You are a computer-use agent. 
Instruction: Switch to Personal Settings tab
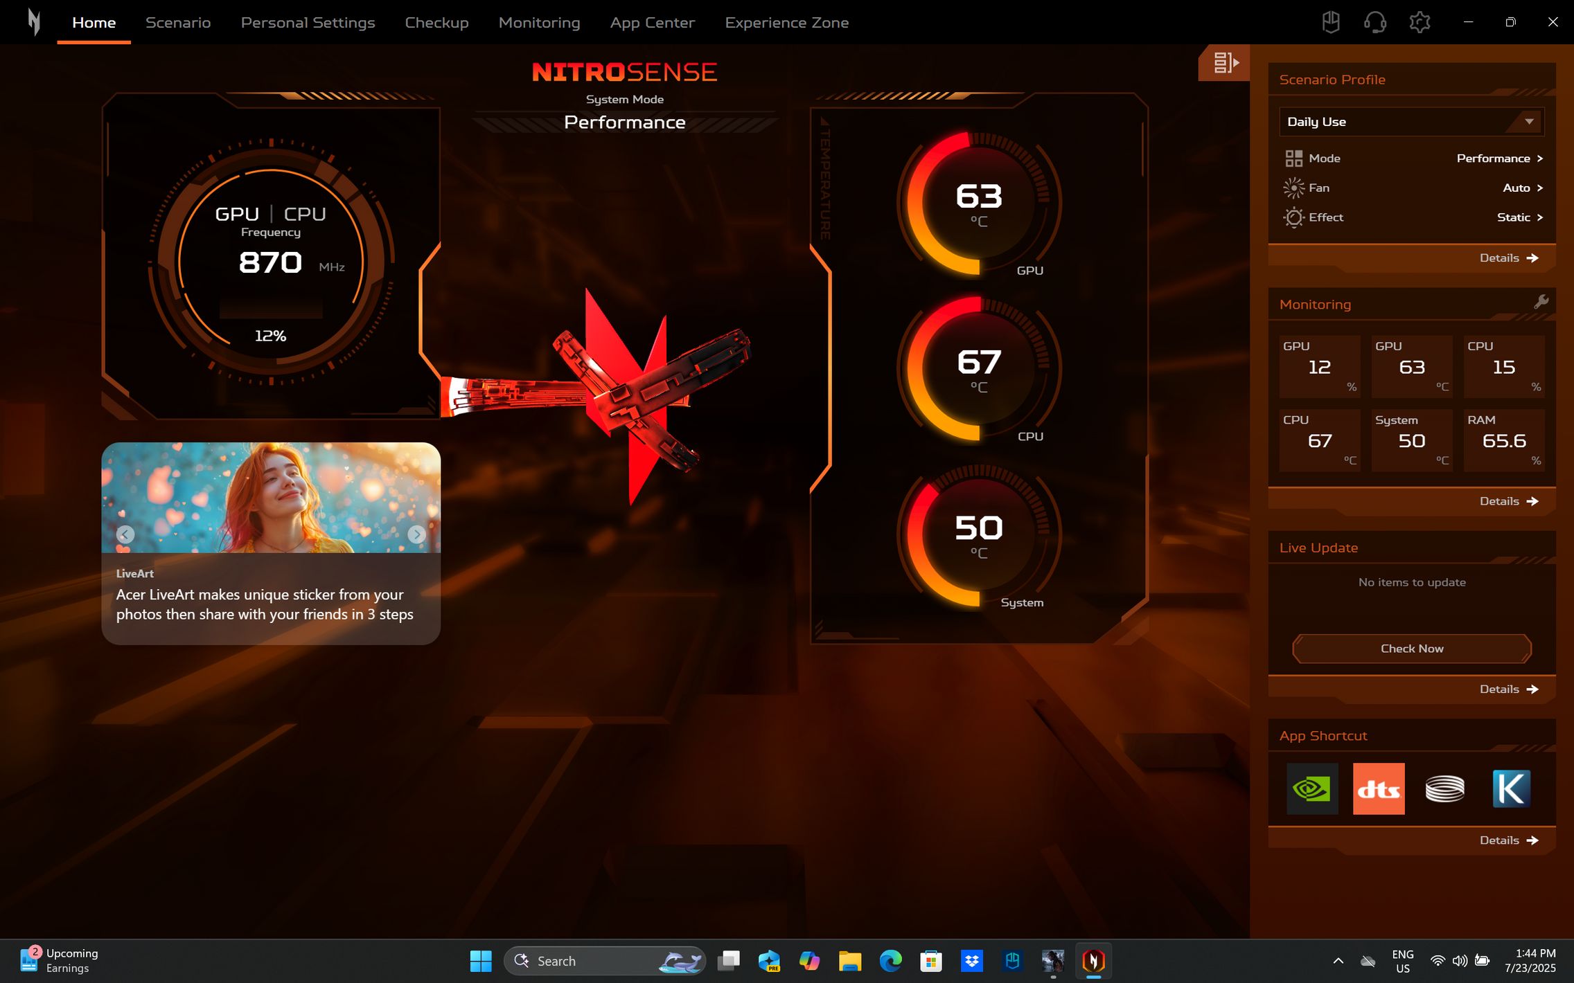click(308, 23)
